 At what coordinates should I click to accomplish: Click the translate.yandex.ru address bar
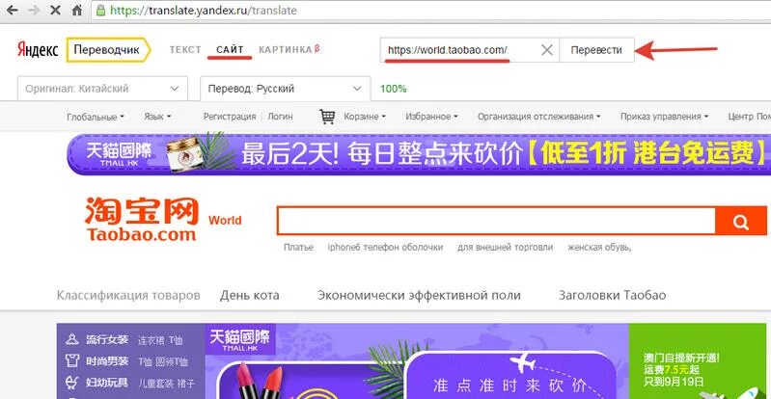point(432,10)
